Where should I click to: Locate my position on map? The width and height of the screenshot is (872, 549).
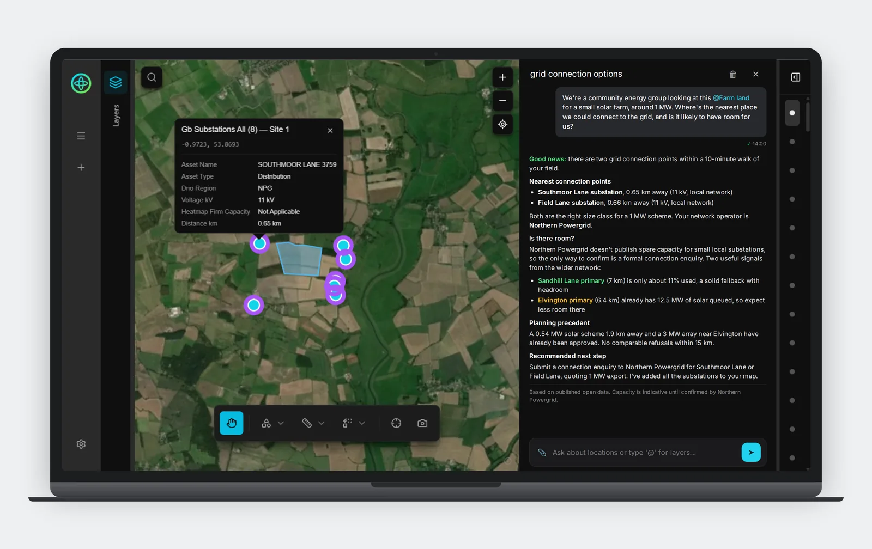pos(502,124)
